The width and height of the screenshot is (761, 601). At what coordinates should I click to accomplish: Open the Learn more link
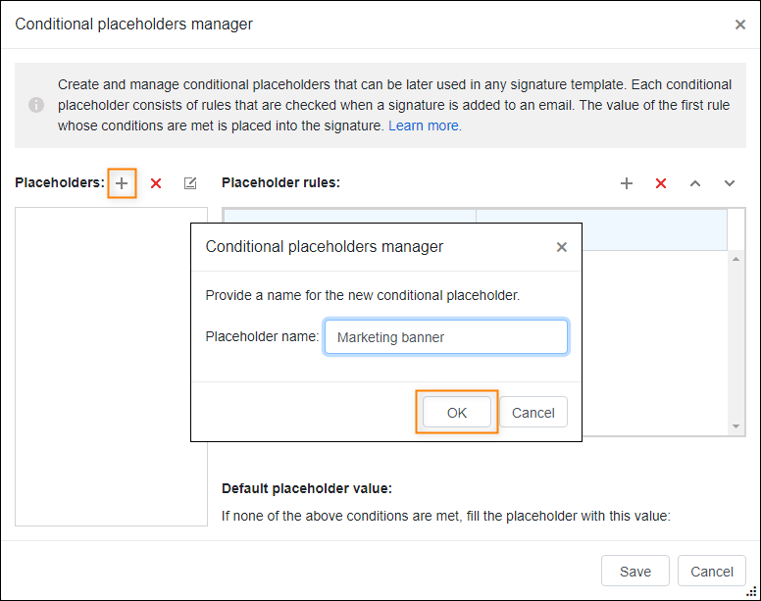click(x=425, y=125)
